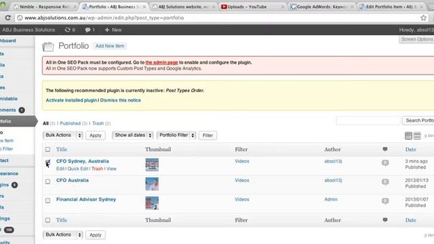Reload the page with the refresh icon
This screenshot has width=434, height=244.
7,18
